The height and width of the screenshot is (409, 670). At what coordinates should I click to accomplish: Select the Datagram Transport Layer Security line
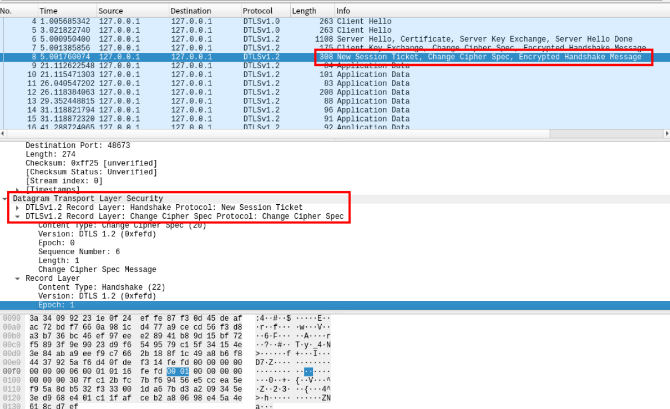click(88, 199)
